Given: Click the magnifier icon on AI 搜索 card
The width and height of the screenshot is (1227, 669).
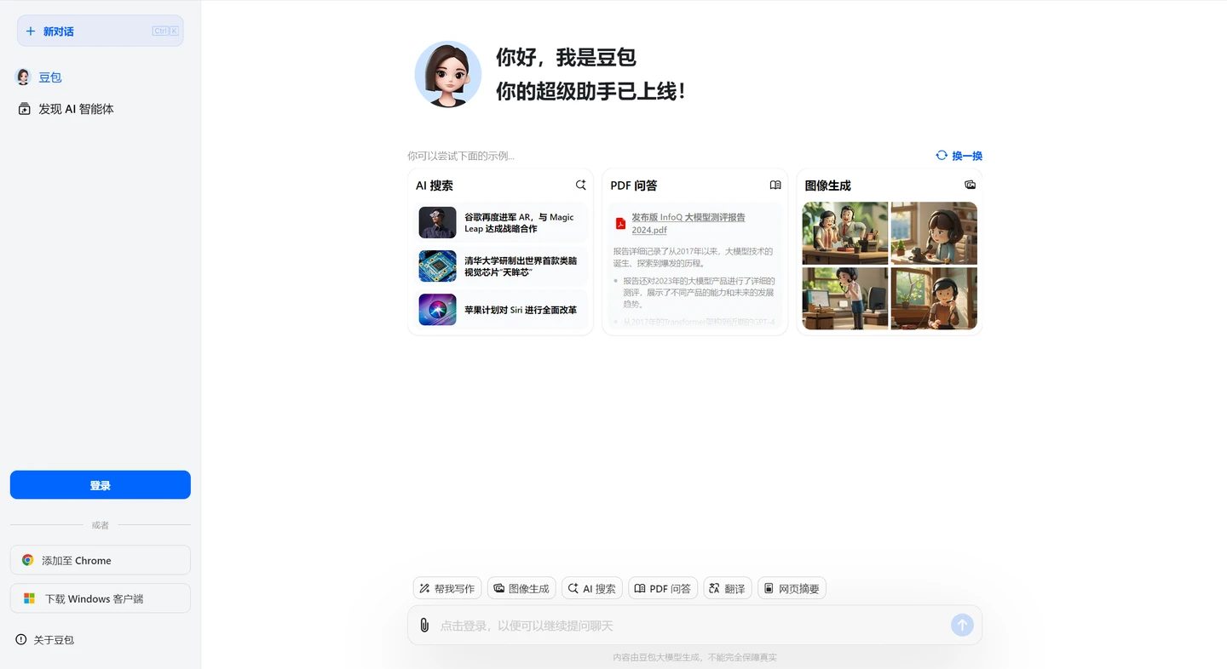Looking at the screenshot, I should (580, 185).
